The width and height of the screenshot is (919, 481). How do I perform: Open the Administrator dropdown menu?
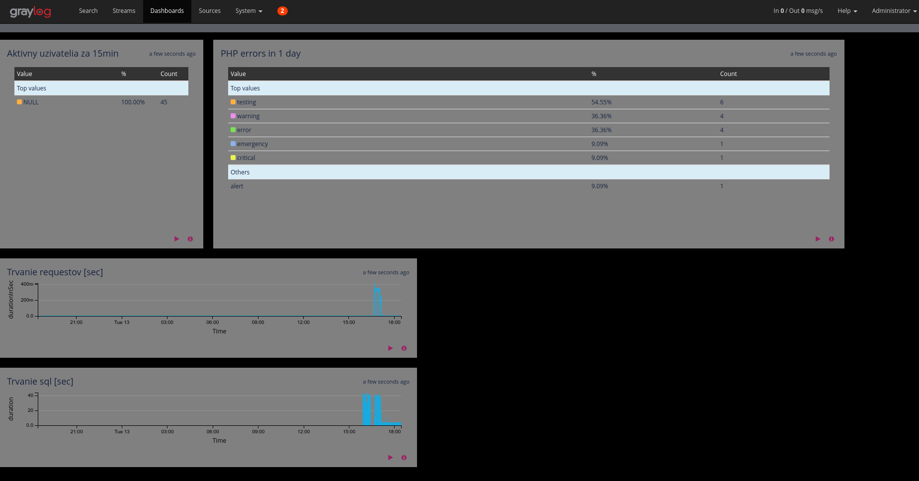pos(893,10)
